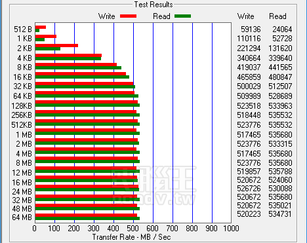Click the read value 535788

(x=281, y=172)
